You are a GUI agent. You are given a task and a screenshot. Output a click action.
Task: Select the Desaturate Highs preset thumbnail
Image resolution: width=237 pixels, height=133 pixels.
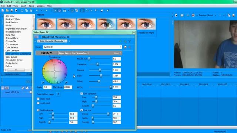click(x=146, y=24)
